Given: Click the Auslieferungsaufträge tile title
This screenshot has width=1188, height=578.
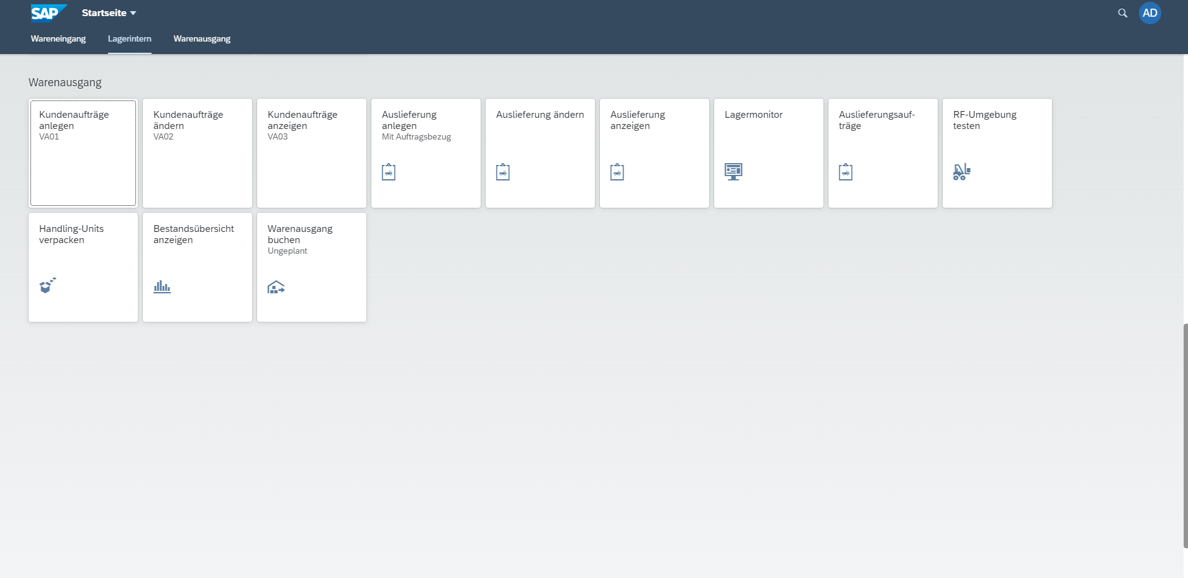Looking at the screenshot, I should [x=877, y=120].
